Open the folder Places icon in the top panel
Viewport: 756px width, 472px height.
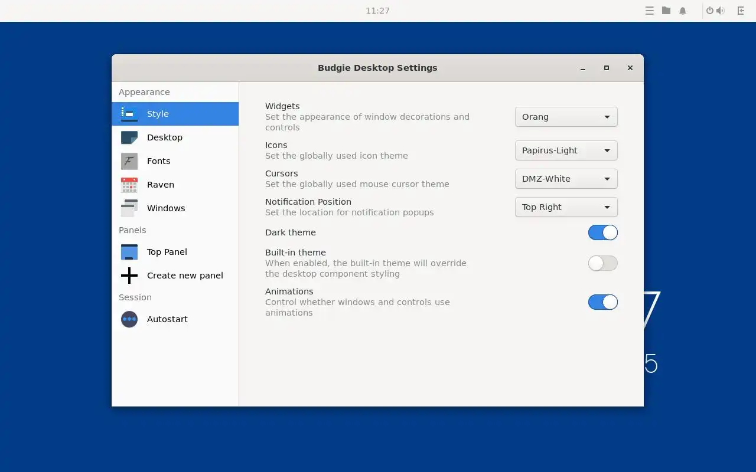666,11
